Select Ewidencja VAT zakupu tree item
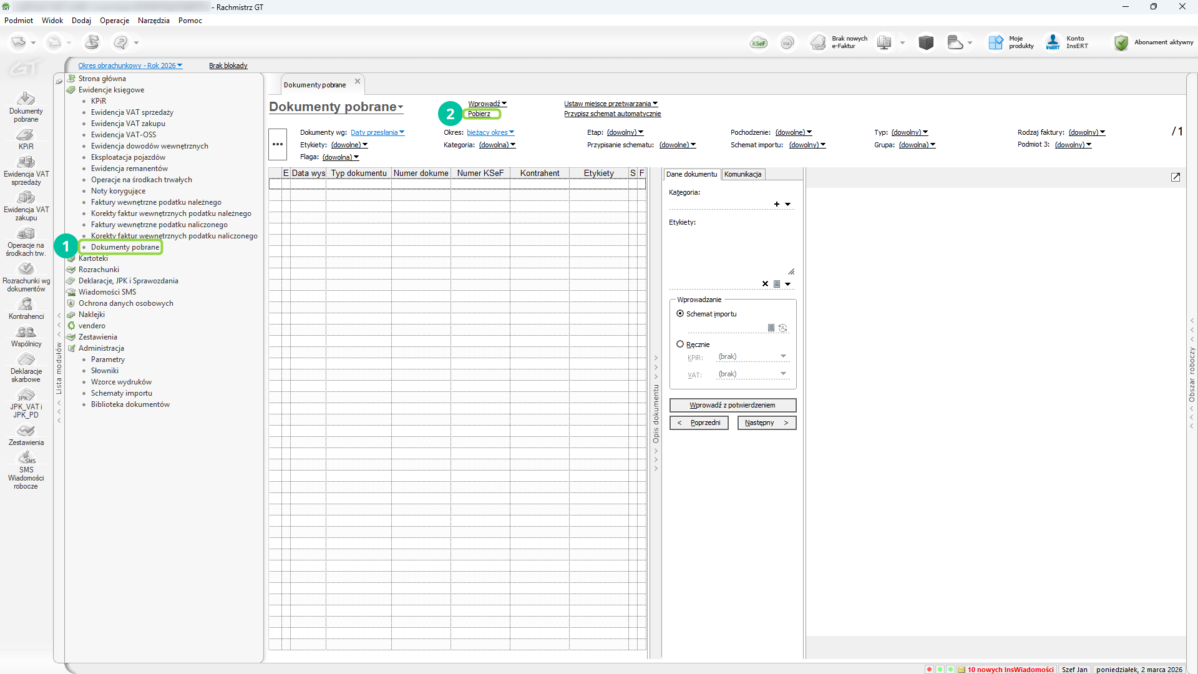 click(x=128, y=124)
